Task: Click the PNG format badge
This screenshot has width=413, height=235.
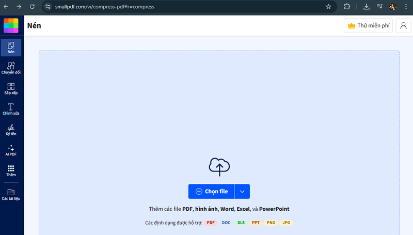Action: click(x=271, y=223)
